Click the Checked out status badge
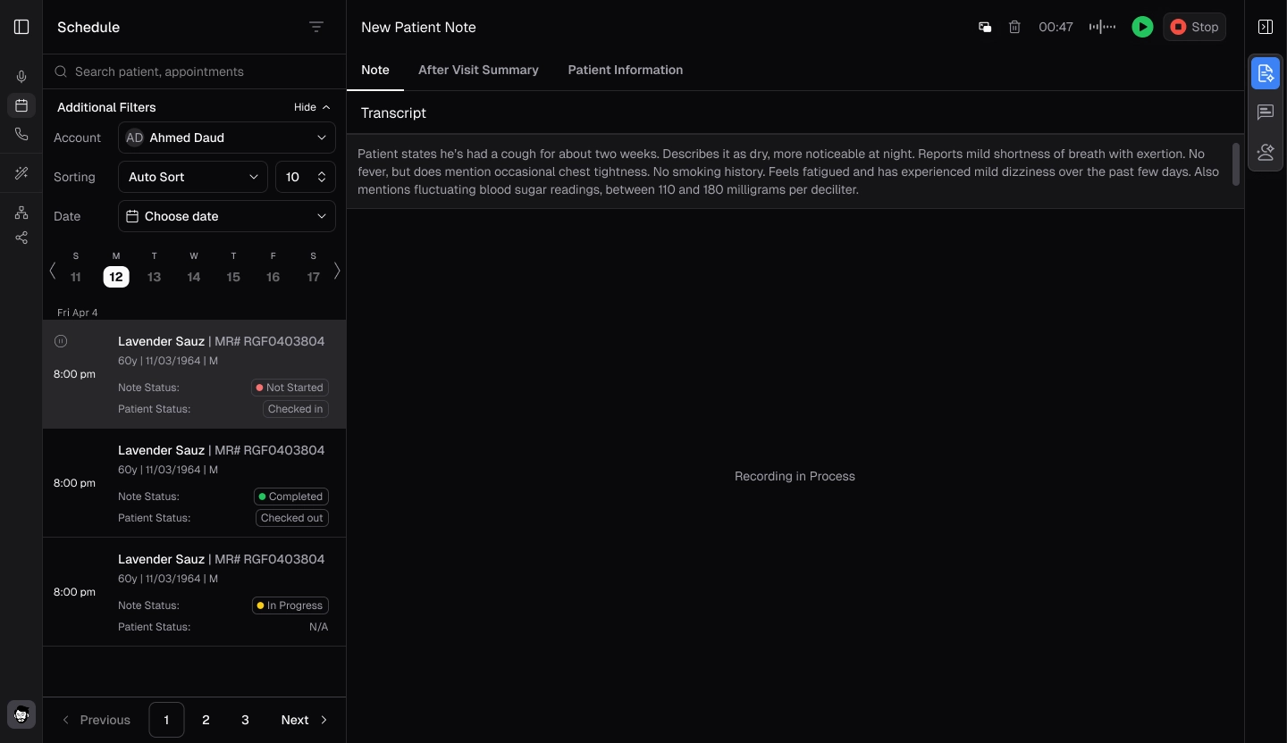1287x743 pixels. [292, 518]
